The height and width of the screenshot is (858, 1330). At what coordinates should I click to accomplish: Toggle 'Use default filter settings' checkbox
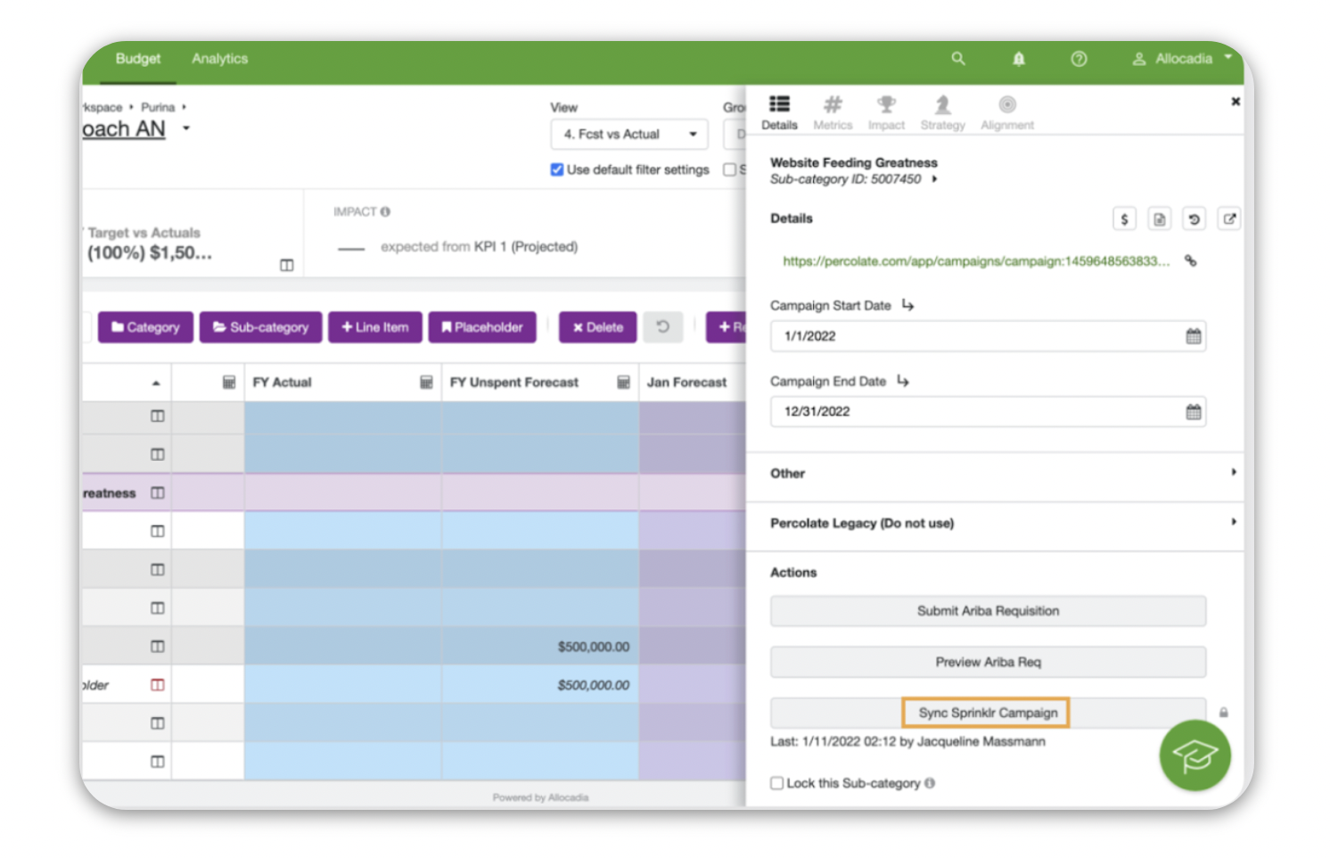(x=557, y=169)
